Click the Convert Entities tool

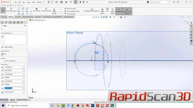pos(46,10)
